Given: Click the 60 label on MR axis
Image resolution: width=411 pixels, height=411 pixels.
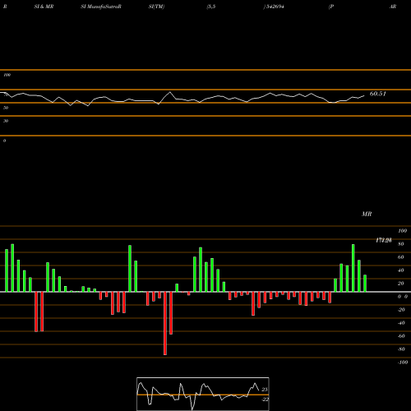Looking at the screenshot, I should tap(401, 257).
